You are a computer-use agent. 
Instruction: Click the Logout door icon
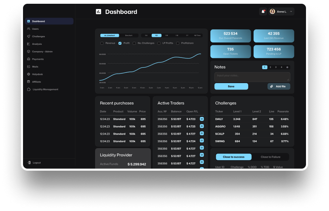(x=29, y=162)
